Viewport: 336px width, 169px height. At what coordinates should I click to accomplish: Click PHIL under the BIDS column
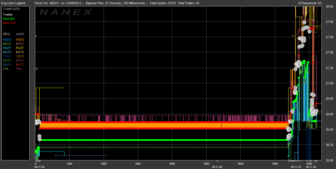pos(7,69)
